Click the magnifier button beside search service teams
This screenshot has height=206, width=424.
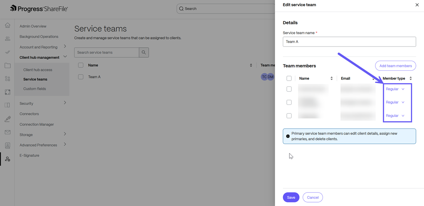[x=144, y=53]
